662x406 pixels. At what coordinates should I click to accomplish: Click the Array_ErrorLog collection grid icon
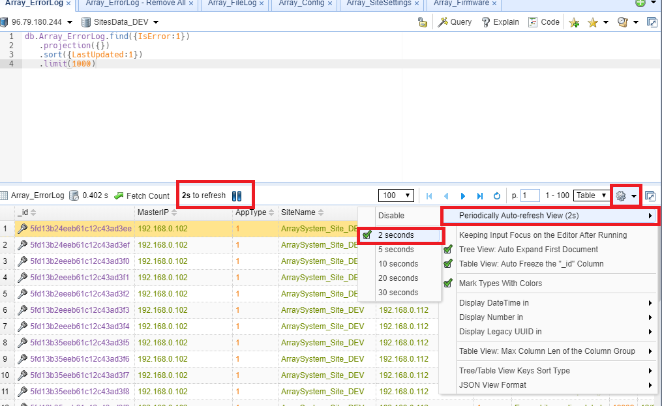point(4,196)
